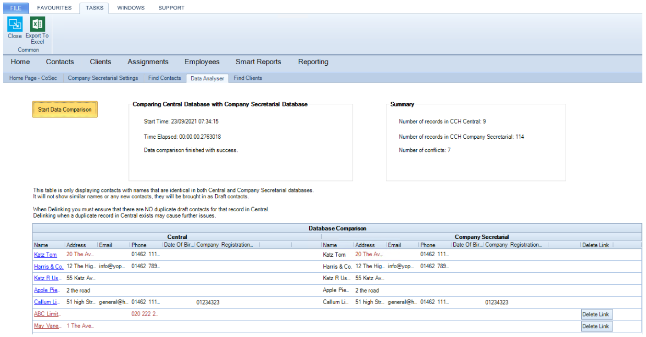Click the Company Secretarial group header

click(x=481, y=237)
